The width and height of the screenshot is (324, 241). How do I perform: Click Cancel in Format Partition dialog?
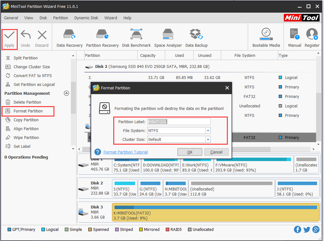click(216, 152)
